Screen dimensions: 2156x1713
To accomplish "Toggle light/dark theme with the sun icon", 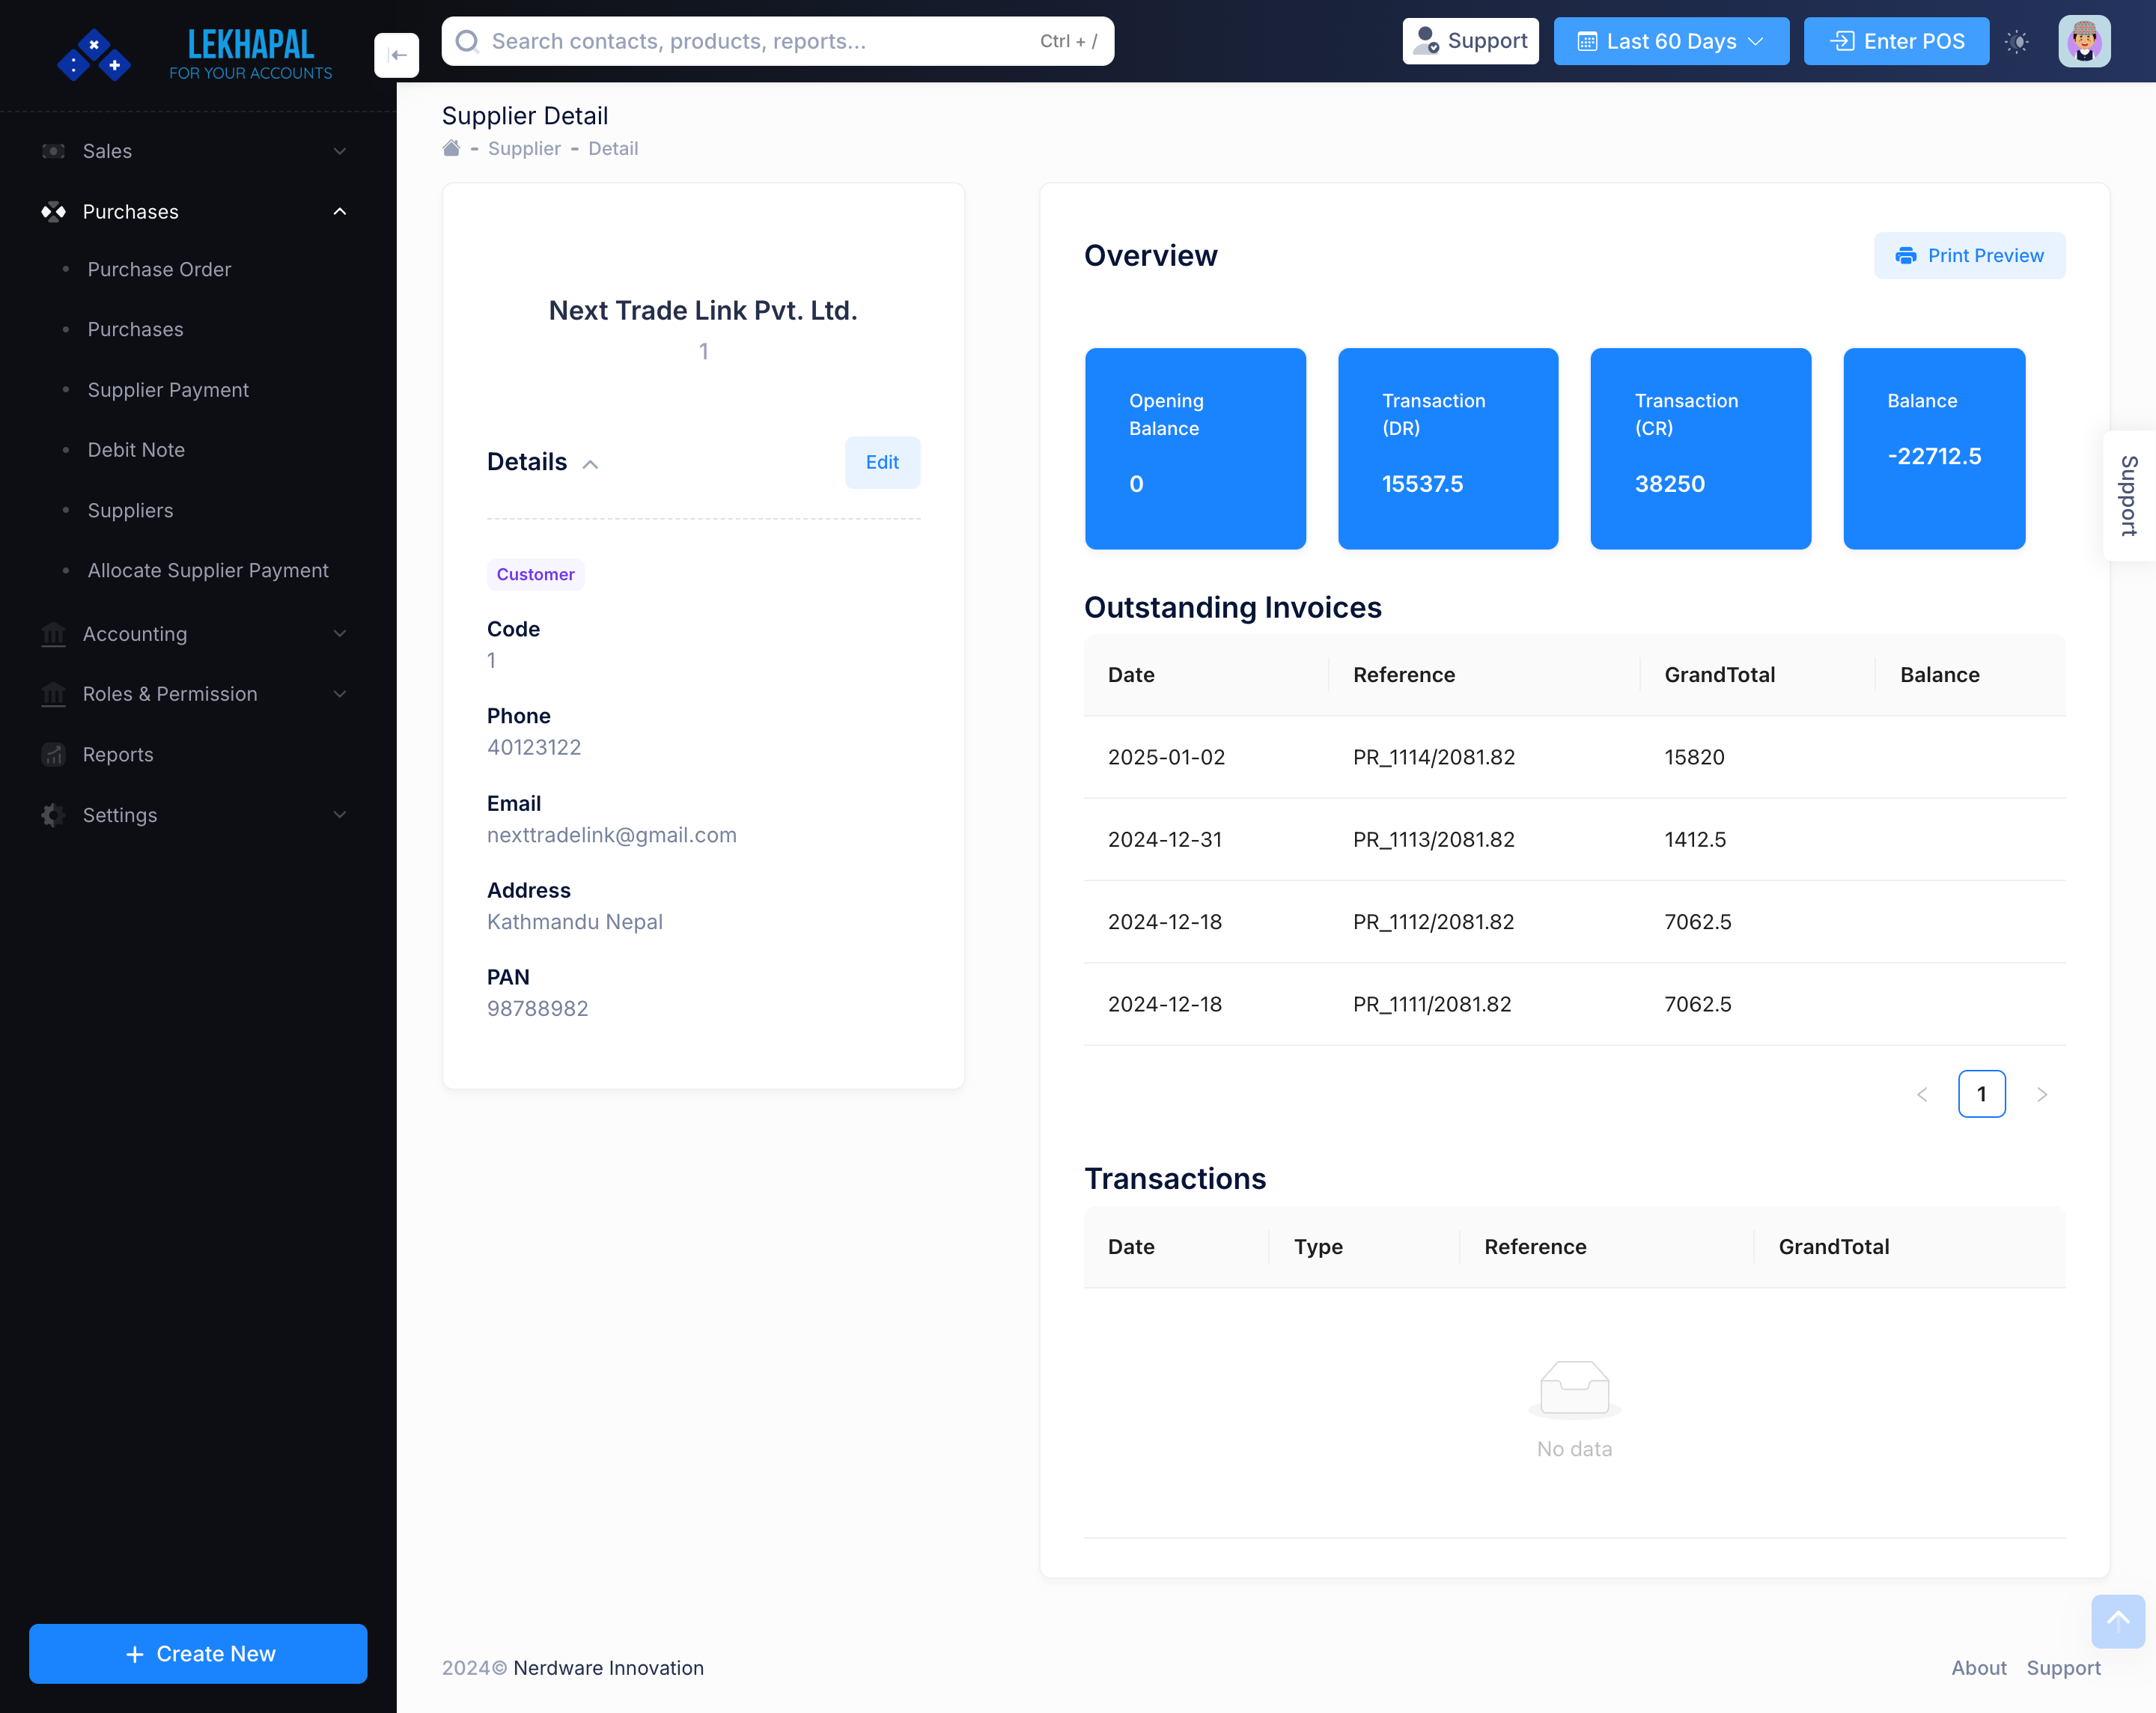I will 2018,42.
